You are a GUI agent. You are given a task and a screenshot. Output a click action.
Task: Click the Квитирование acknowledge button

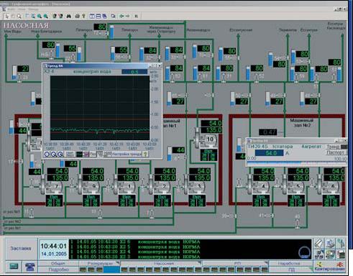tap(330, 267)
